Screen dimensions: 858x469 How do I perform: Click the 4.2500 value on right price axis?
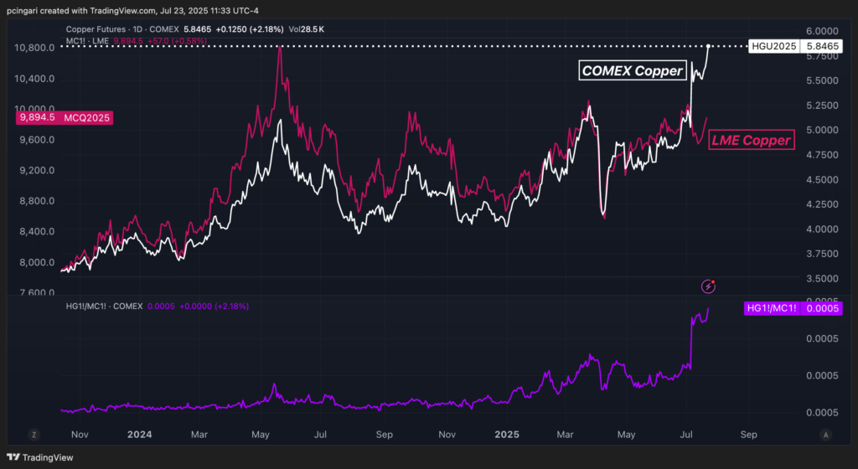pos(823,204)
